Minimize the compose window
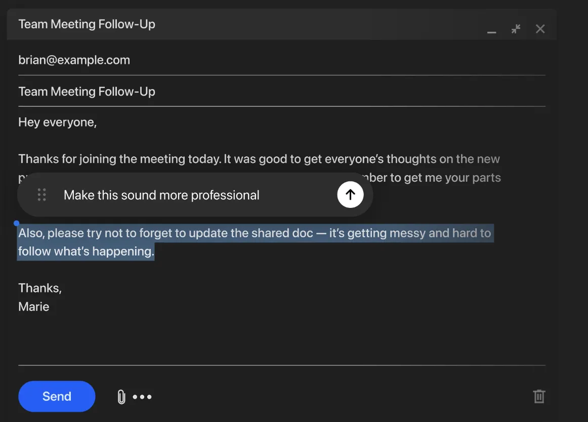 click(x=491, y=30)
